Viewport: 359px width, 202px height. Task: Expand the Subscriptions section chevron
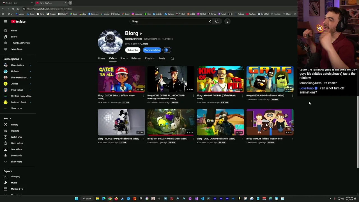21,59
